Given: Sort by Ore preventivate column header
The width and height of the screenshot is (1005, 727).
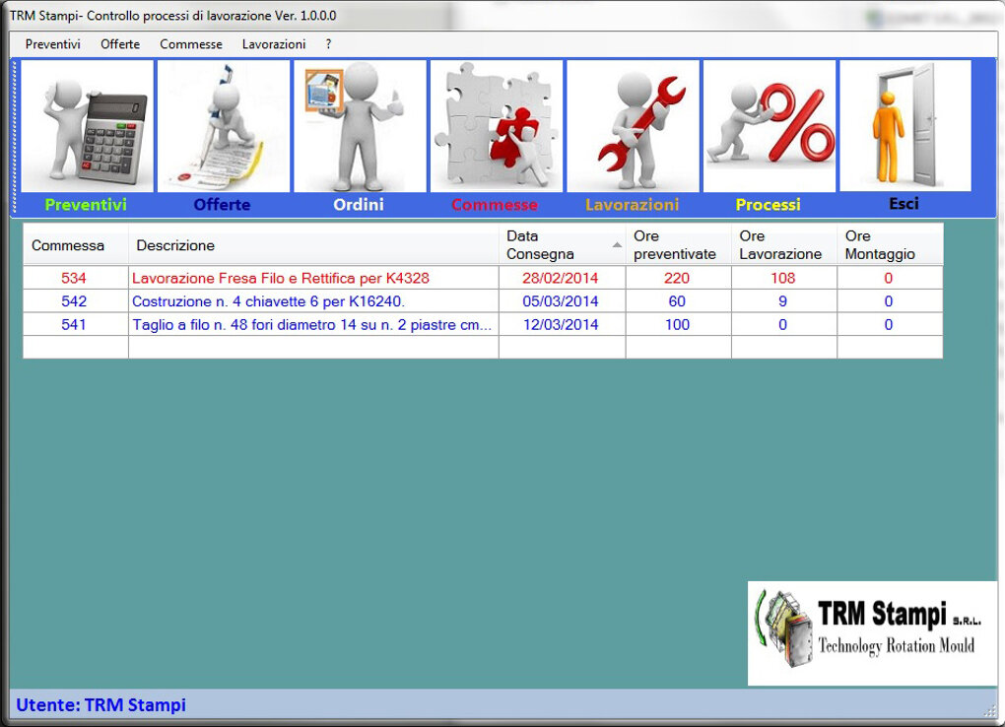Looking at the screenshot, I should [x=678, y=245].
